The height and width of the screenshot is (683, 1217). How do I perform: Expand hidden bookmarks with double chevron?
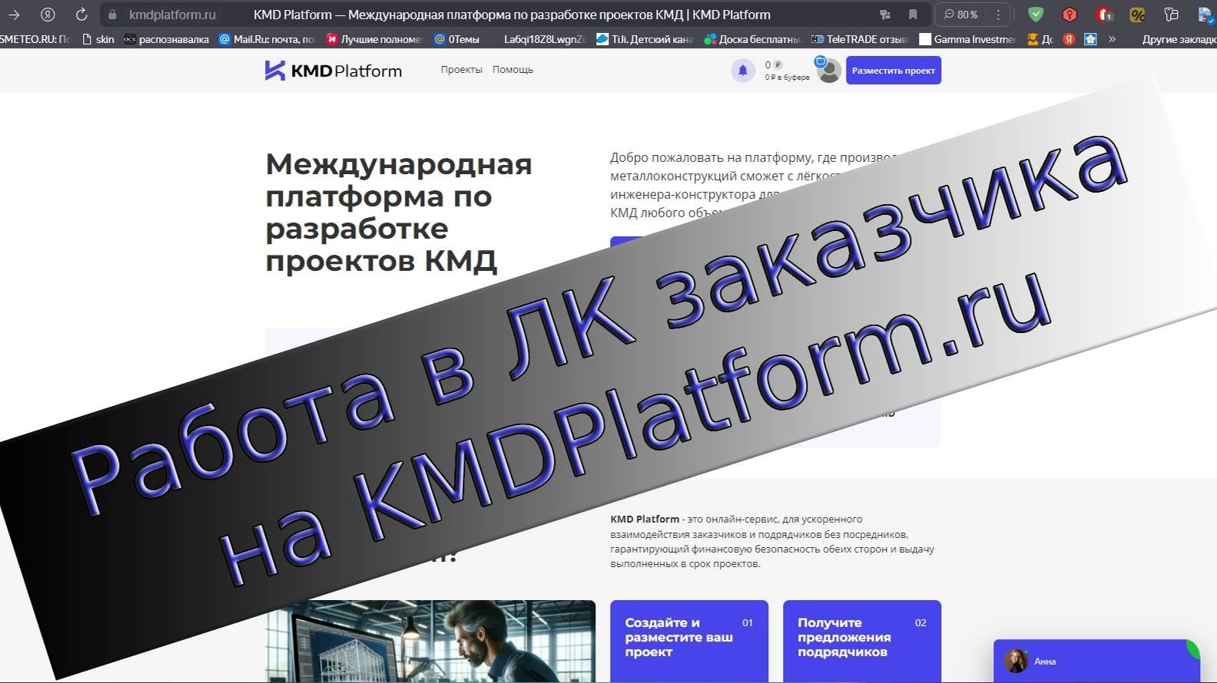coord(1112,39)
